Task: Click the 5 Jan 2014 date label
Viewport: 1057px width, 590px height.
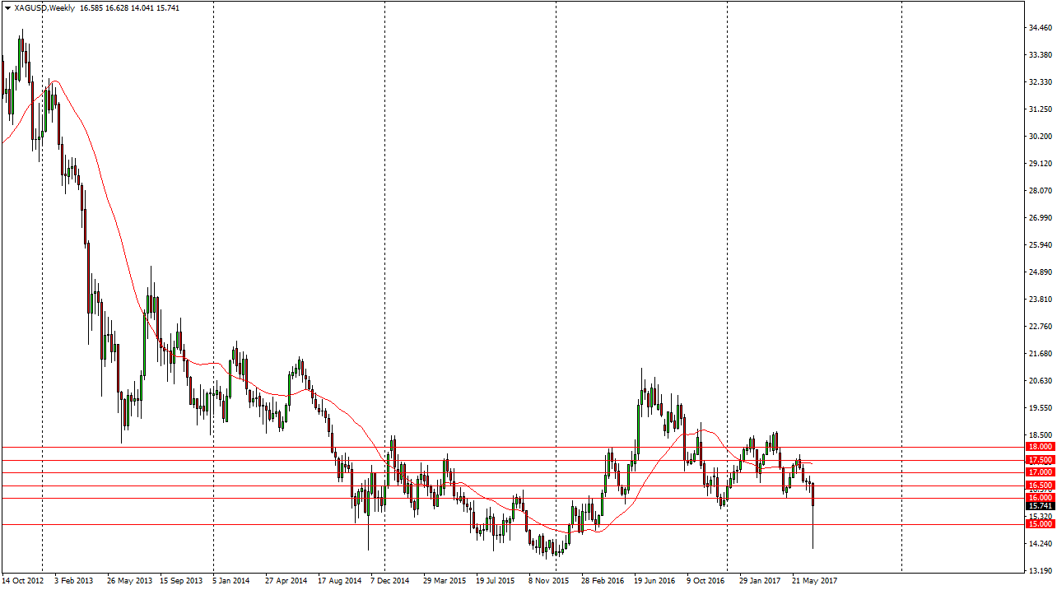Action: 230,581
